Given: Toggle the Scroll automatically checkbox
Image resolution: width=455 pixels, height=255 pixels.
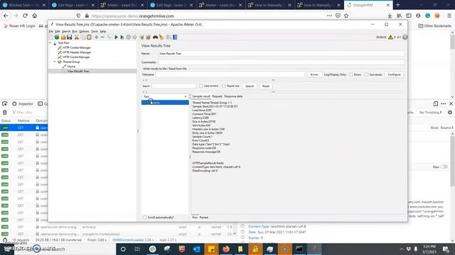Looking at the screenshot, I should [x=144, y=217].
